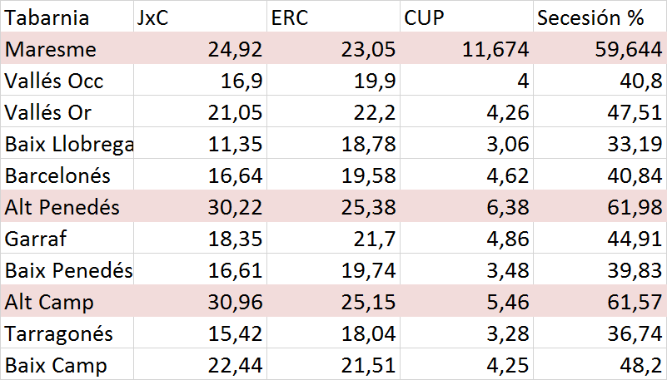The height and width of the screenshot is (380, 667).
Task: Select the Alt Camp row label cell
Action: tap(67, 302)
